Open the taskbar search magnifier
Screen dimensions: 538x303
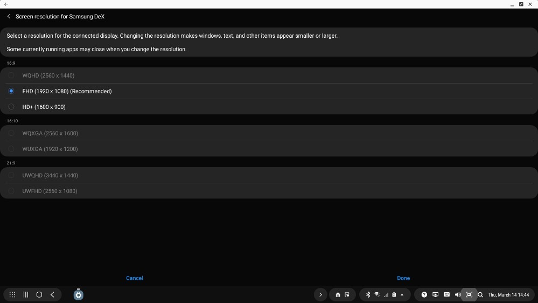click(x=480, y=295)
